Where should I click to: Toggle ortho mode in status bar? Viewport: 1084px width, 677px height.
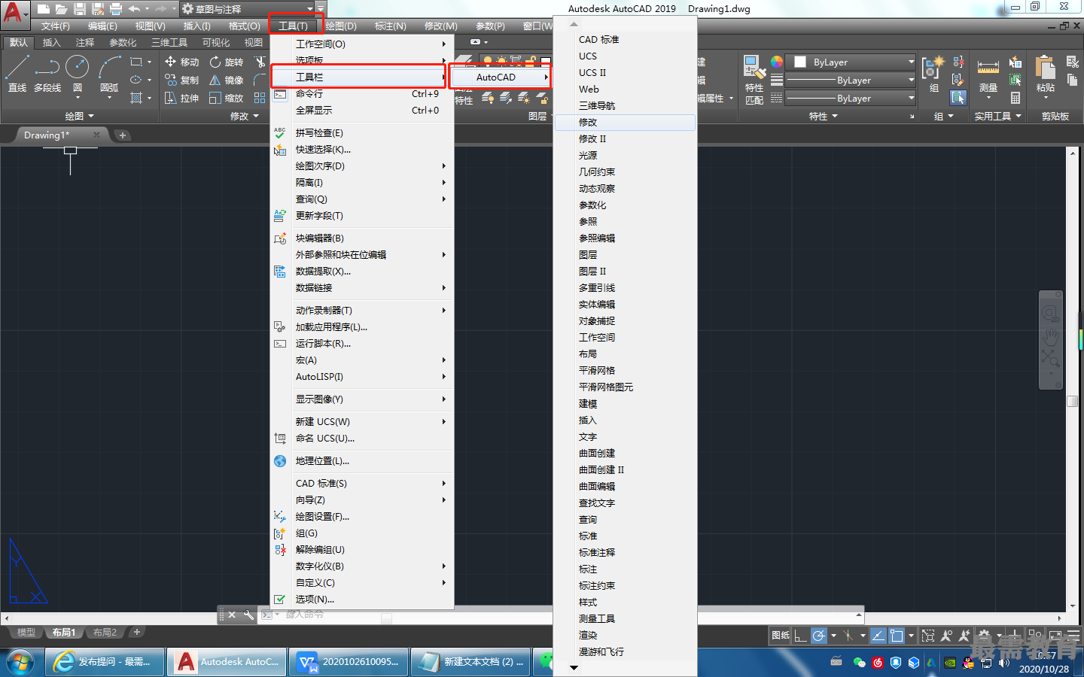pyautogui.click(x=800, y=636)
